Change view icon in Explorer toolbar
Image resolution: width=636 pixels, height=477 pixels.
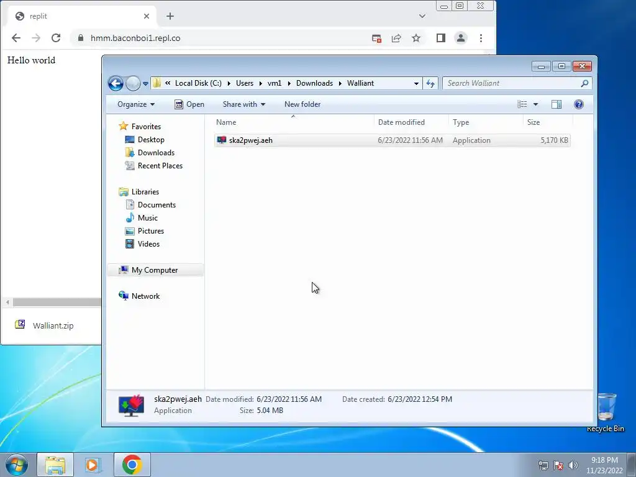522,104
